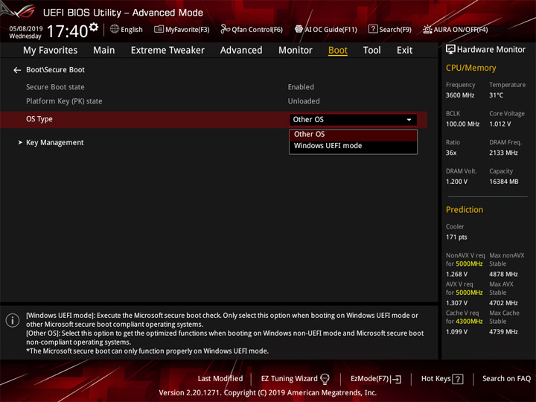This screenshot has height=402, width=536.
Task: Click the Hardware Monitor screen icon
Action: point(450,50)
